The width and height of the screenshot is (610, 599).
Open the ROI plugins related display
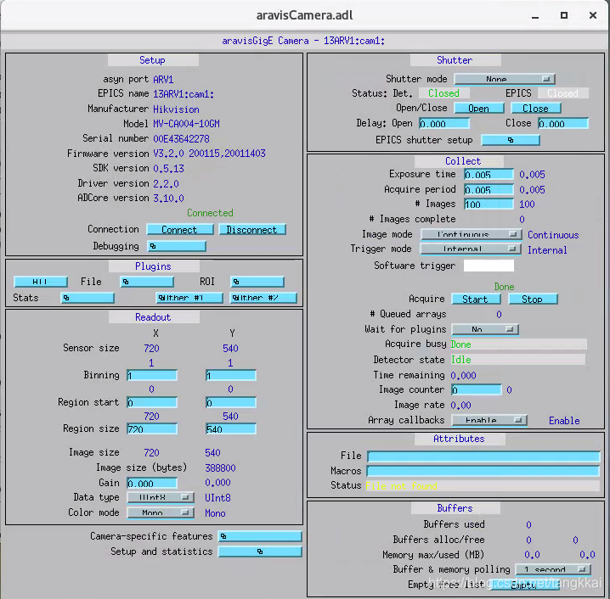pyautogui.click(x=257, y=282)
